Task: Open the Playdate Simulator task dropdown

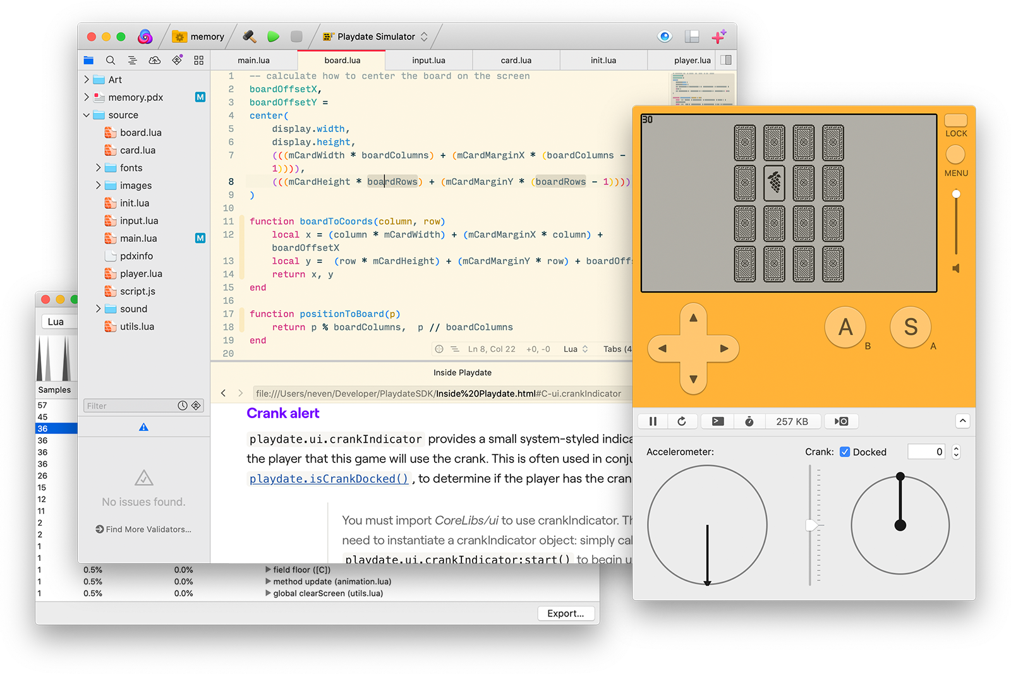Action: pos(375,37)
